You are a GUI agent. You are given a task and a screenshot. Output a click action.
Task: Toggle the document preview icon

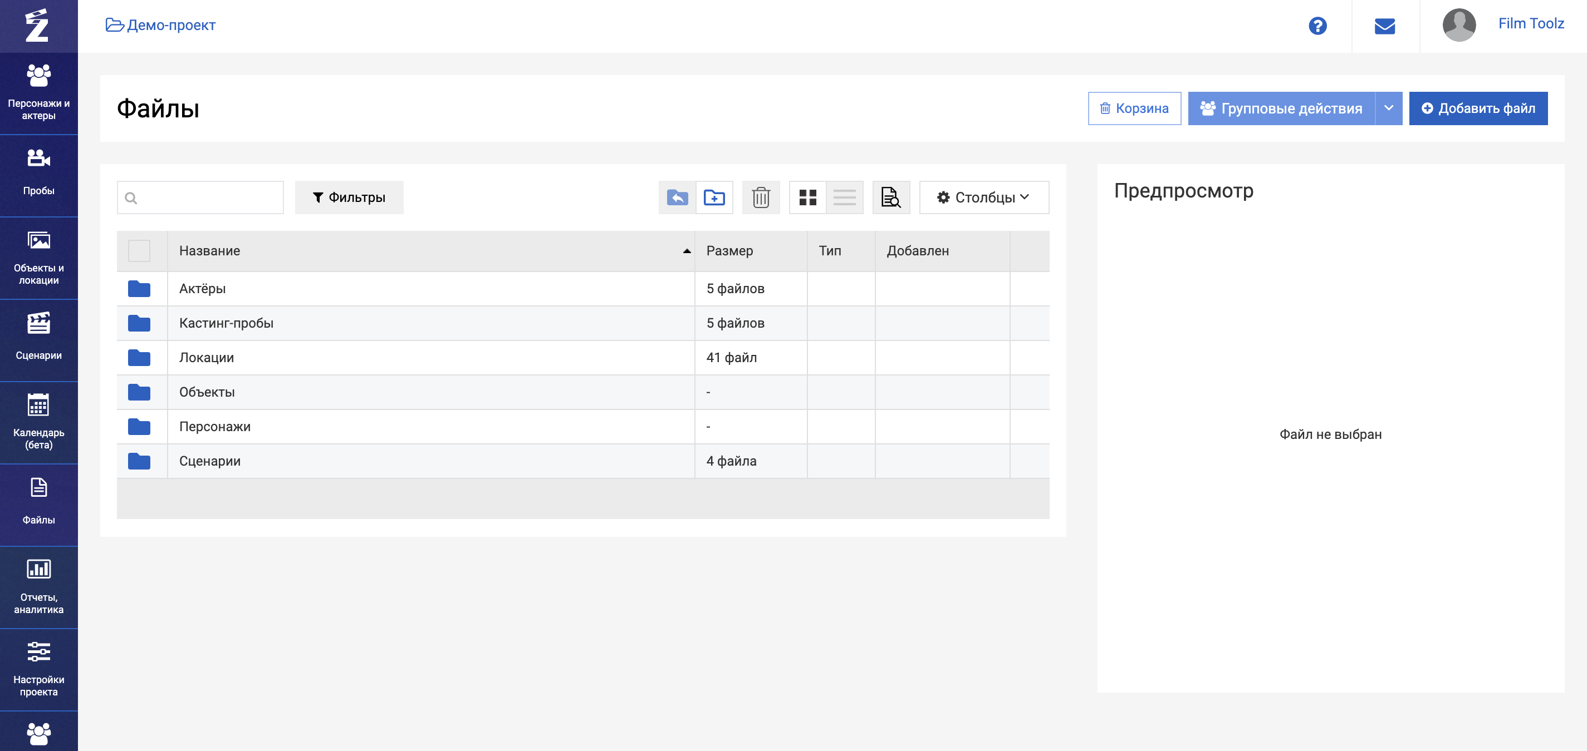pyautogui.click(x=890, y=197)
